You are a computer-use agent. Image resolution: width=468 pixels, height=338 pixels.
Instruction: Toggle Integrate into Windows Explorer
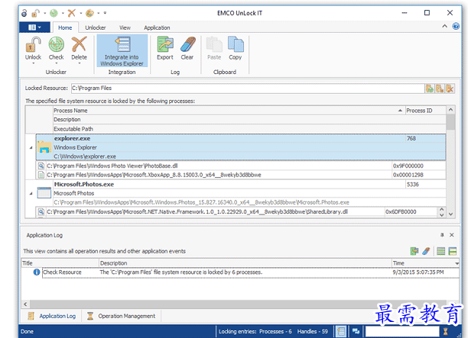click(122, 51)
